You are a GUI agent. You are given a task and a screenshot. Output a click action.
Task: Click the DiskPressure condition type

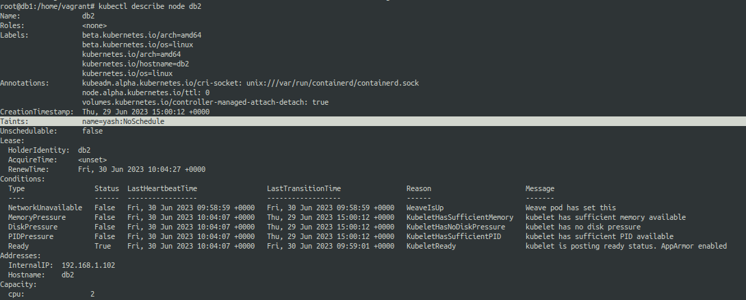click(x=34, y=227)
